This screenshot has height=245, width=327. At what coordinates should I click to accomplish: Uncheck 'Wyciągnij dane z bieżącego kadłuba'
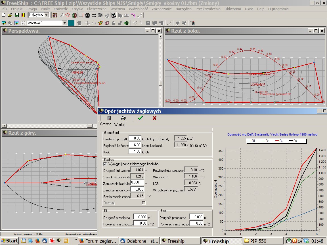click(105, 164)
